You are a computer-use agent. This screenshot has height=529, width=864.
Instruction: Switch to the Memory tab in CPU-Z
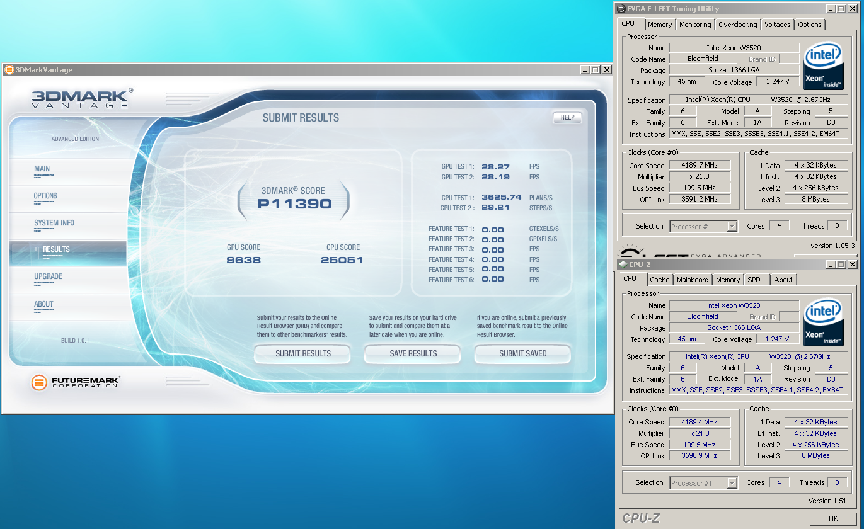pos(728,280)
